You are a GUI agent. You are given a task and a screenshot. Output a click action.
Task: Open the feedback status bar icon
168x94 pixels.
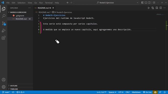pos(160,92)
